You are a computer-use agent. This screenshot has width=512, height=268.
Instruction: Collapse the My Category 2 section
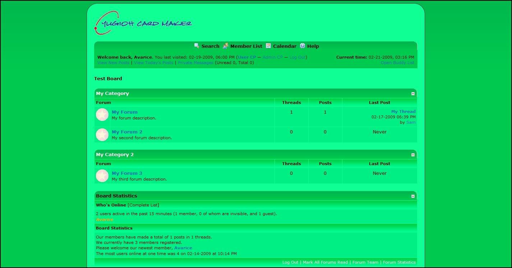click(x=413, y=155)
